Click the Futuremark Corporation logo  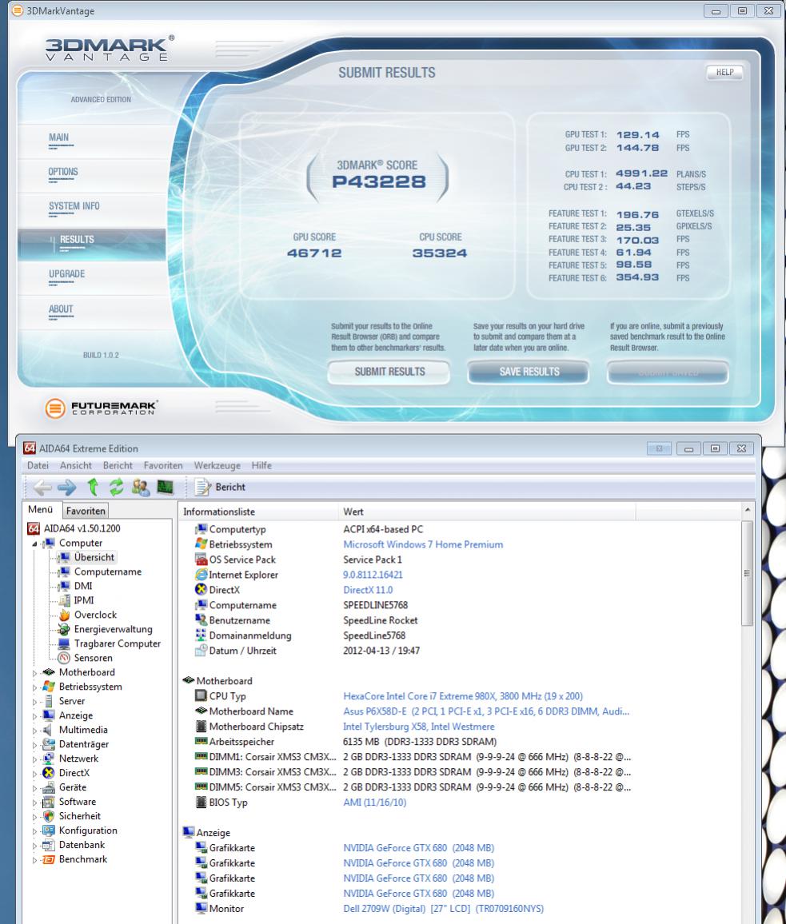(x=101, y=407)
